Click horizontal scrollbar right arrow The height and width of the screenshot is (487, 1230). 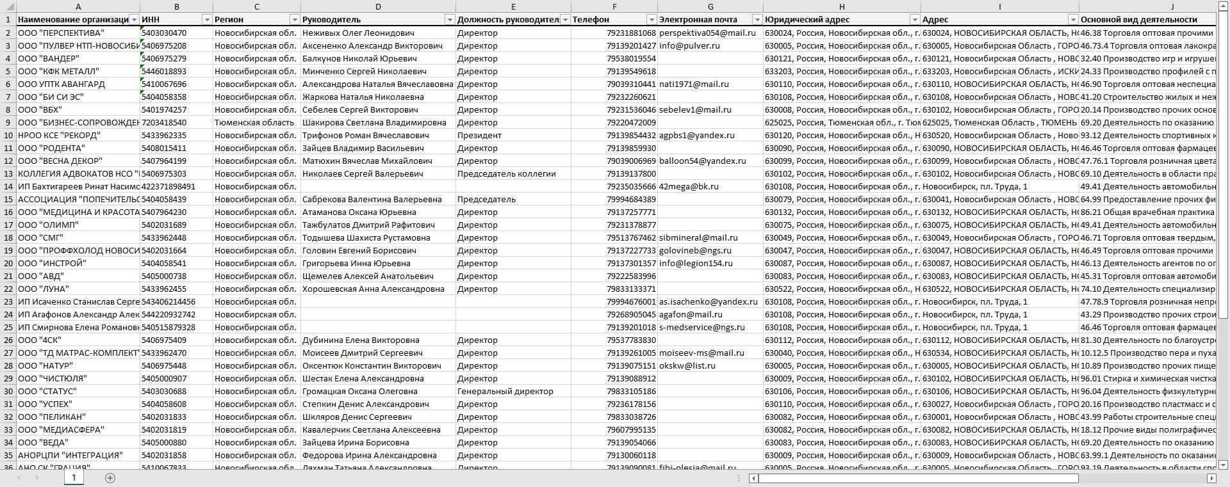click(1211, 478)
